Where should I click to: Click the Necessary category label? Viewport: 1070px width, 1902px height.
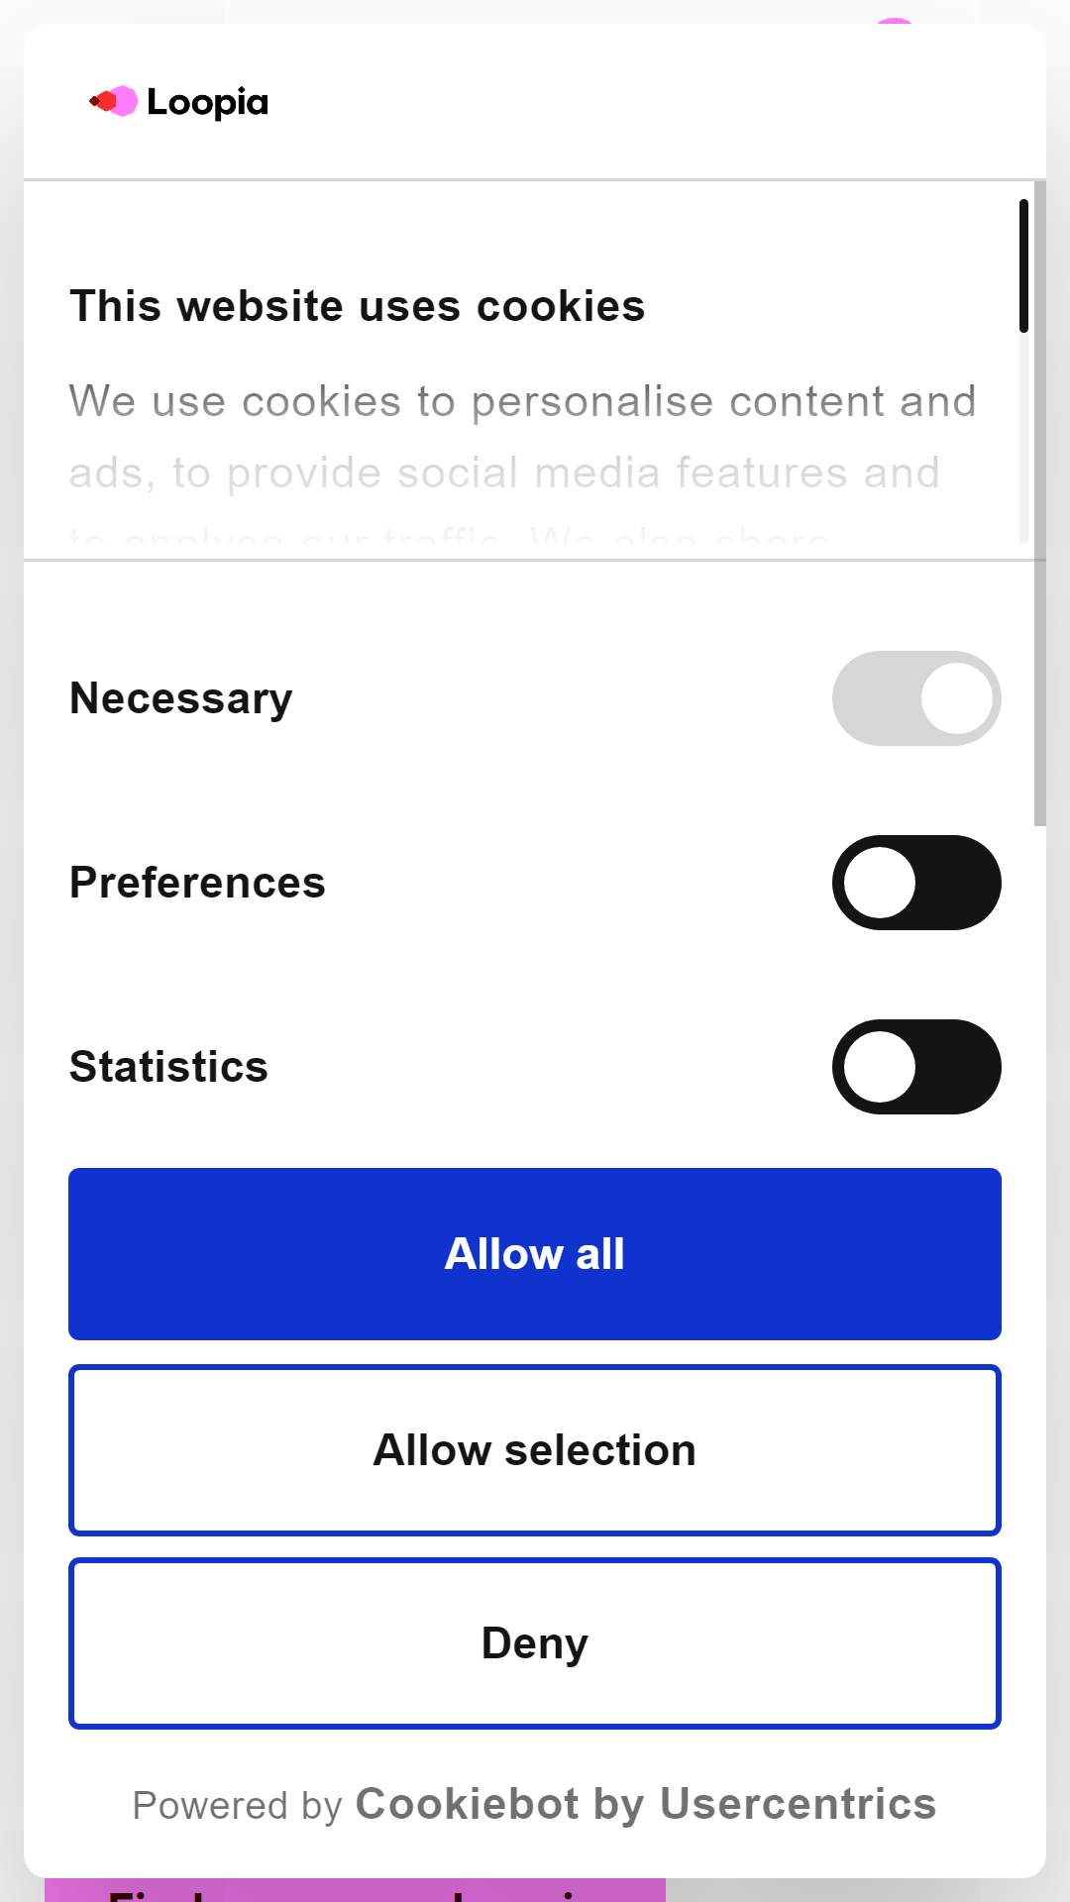pyautogui.click(x=181, y=699)
